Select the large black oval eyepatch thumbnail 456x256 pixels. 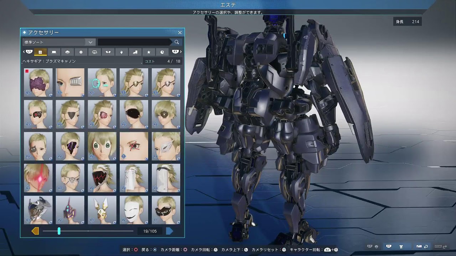point(134,114)
